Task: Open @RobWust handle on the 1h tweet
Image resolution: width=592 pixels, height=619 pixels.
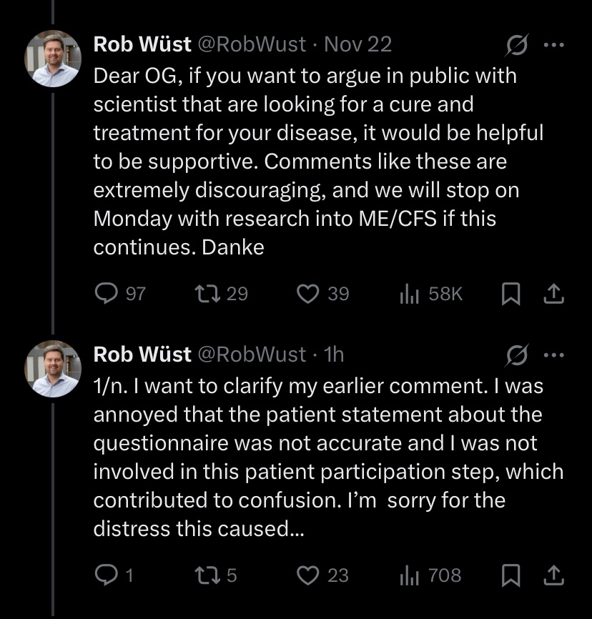Action: pyautogui.click(x=252, y=355)
